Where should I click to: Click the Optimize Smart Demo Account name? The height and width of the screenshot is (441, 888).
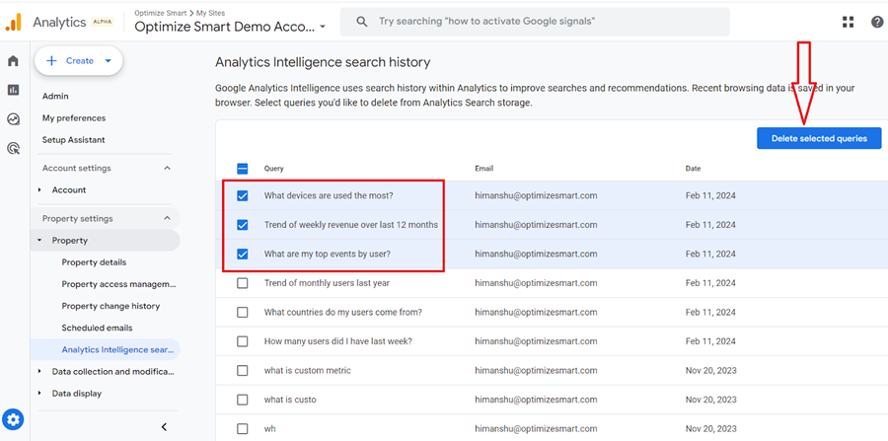224,27
